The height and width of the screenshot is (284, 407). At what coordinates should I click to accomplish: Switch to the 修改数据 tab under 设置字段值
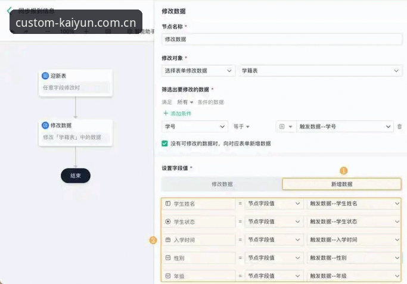[222, 184]
